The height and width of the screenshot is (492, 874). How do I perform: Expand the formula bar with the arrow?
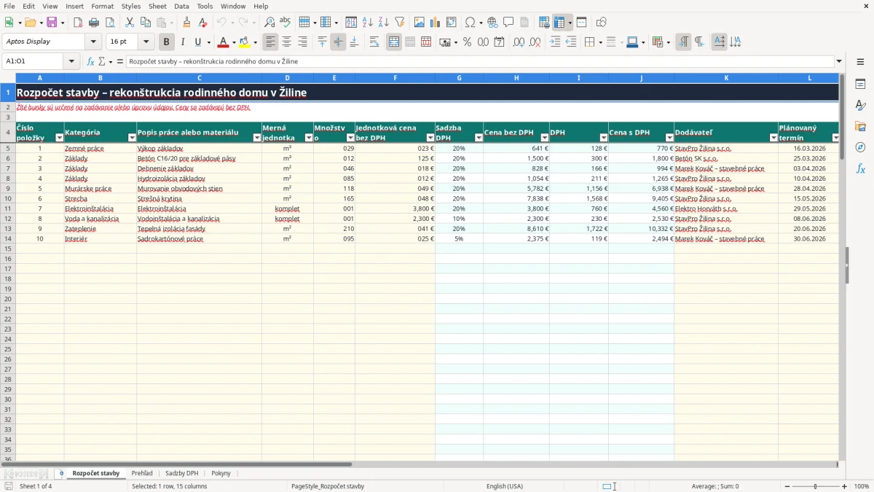pyautogui.click(x=839, y=61)
